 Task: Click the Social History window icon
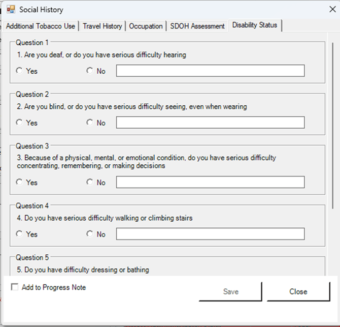click(11, 9)
